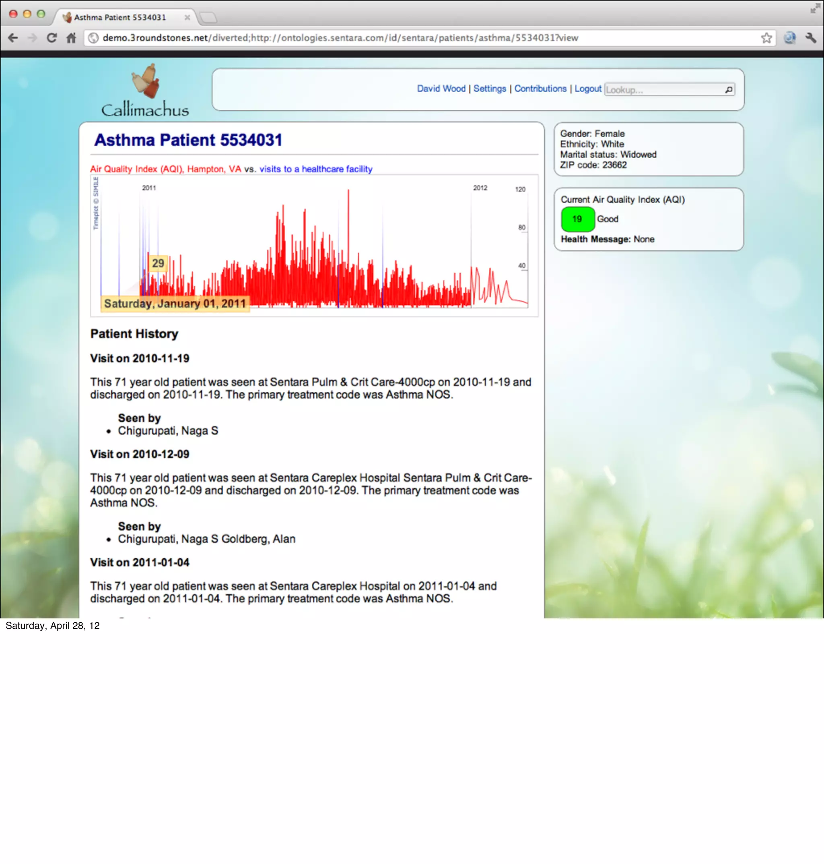The height and width of the screenshot is (864, 824).
Task: Click the globe extension icon
Action: [x=790, y=38]
